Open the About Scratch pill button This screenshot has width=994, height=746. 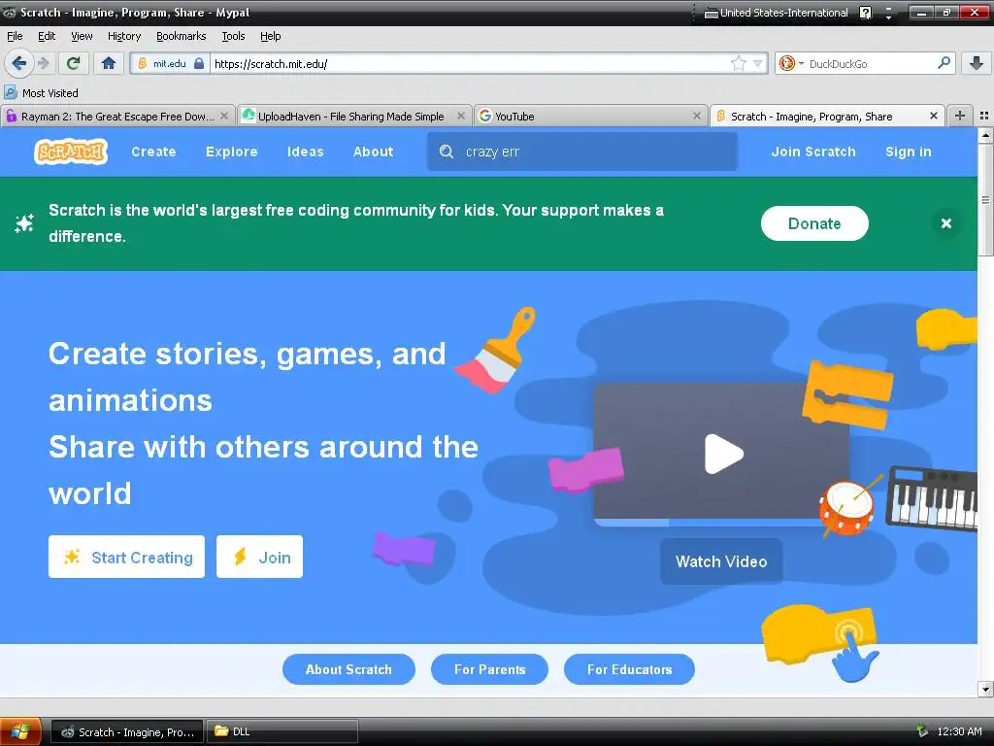pos(348,669)
